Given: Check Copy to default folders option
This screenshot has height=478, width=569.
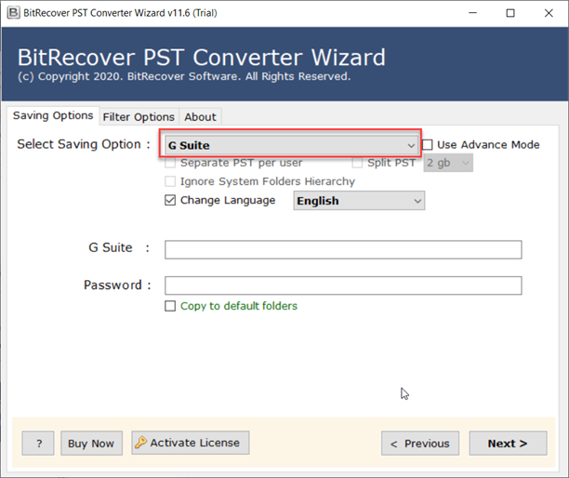Looking at the screenshot, I should [170, 306].
